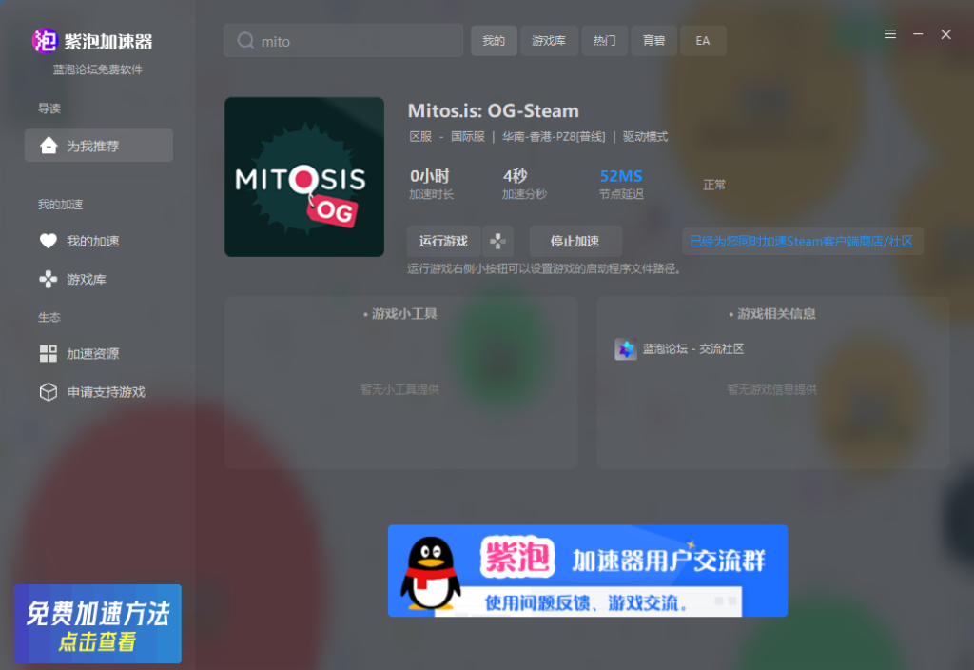Click the 运行游戏 button
Image resolution: width=974 pixels, height=670 pixels.
(443, 241)
